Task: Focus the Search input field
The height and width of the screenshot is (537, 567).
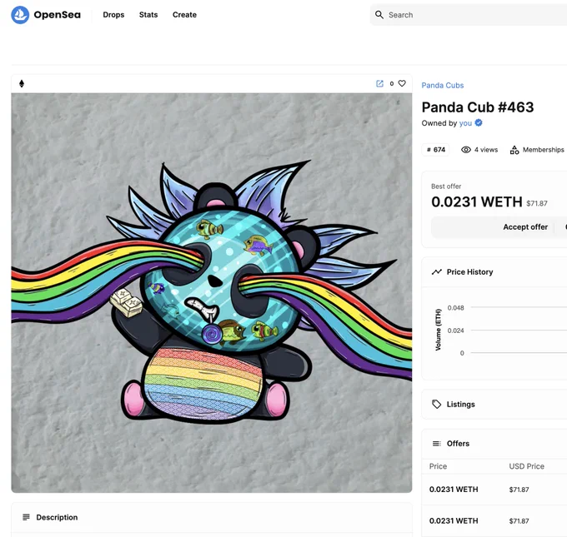Action: point(469,15)
